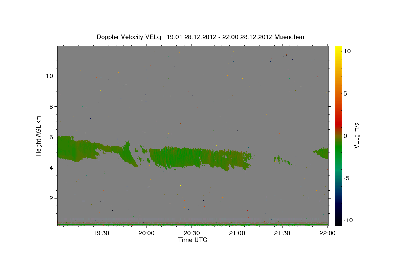Image resolution: width=406 pixels, height=271 pixels.
Task: Click the small cloud patch at the 22:00 edge
Action: pos(321,153)
